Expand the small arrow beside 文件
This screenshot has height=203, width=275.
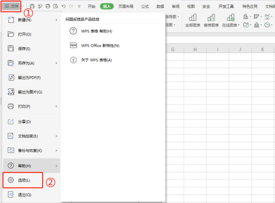point(23,6)
